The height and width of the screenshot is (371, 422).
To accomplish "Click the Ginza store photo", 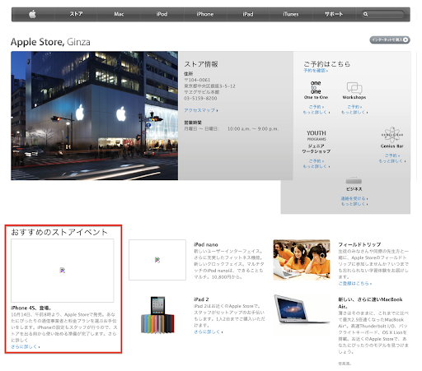I will [x=95, y=116].
